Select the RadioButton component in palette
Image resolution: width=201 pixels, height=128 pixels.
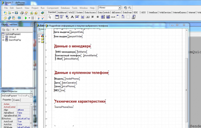click(x=98, y=17)
